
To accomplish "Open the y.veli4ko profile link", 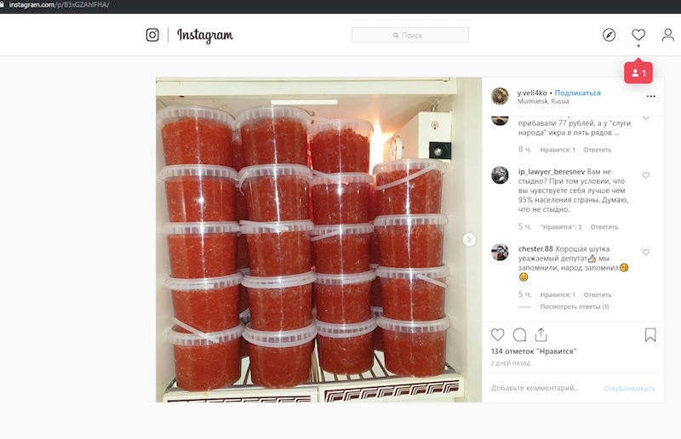I will pos(532,93).
